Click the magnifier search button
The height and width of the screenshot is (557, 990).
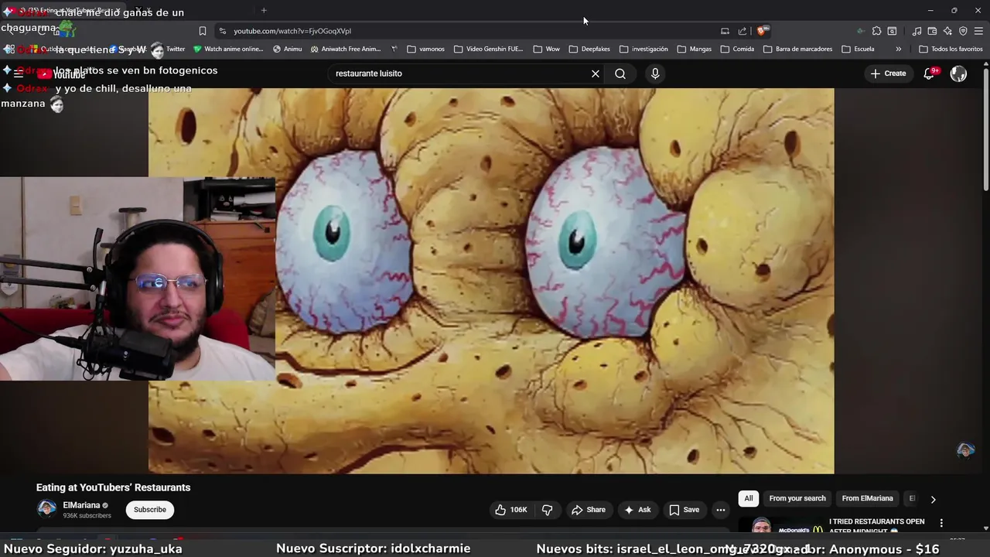point(620,73)
